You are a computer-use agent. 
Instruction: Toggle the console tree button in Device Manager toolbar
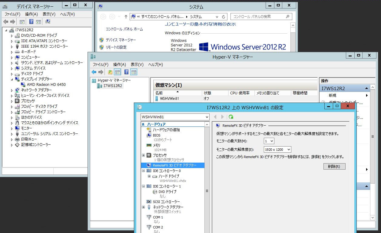22,22
